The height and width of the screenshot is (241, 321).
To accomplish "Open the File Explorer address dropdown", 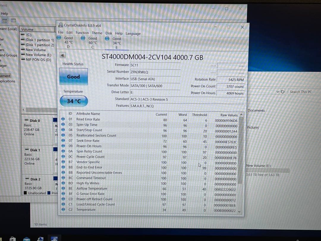I will click(278, 92).
